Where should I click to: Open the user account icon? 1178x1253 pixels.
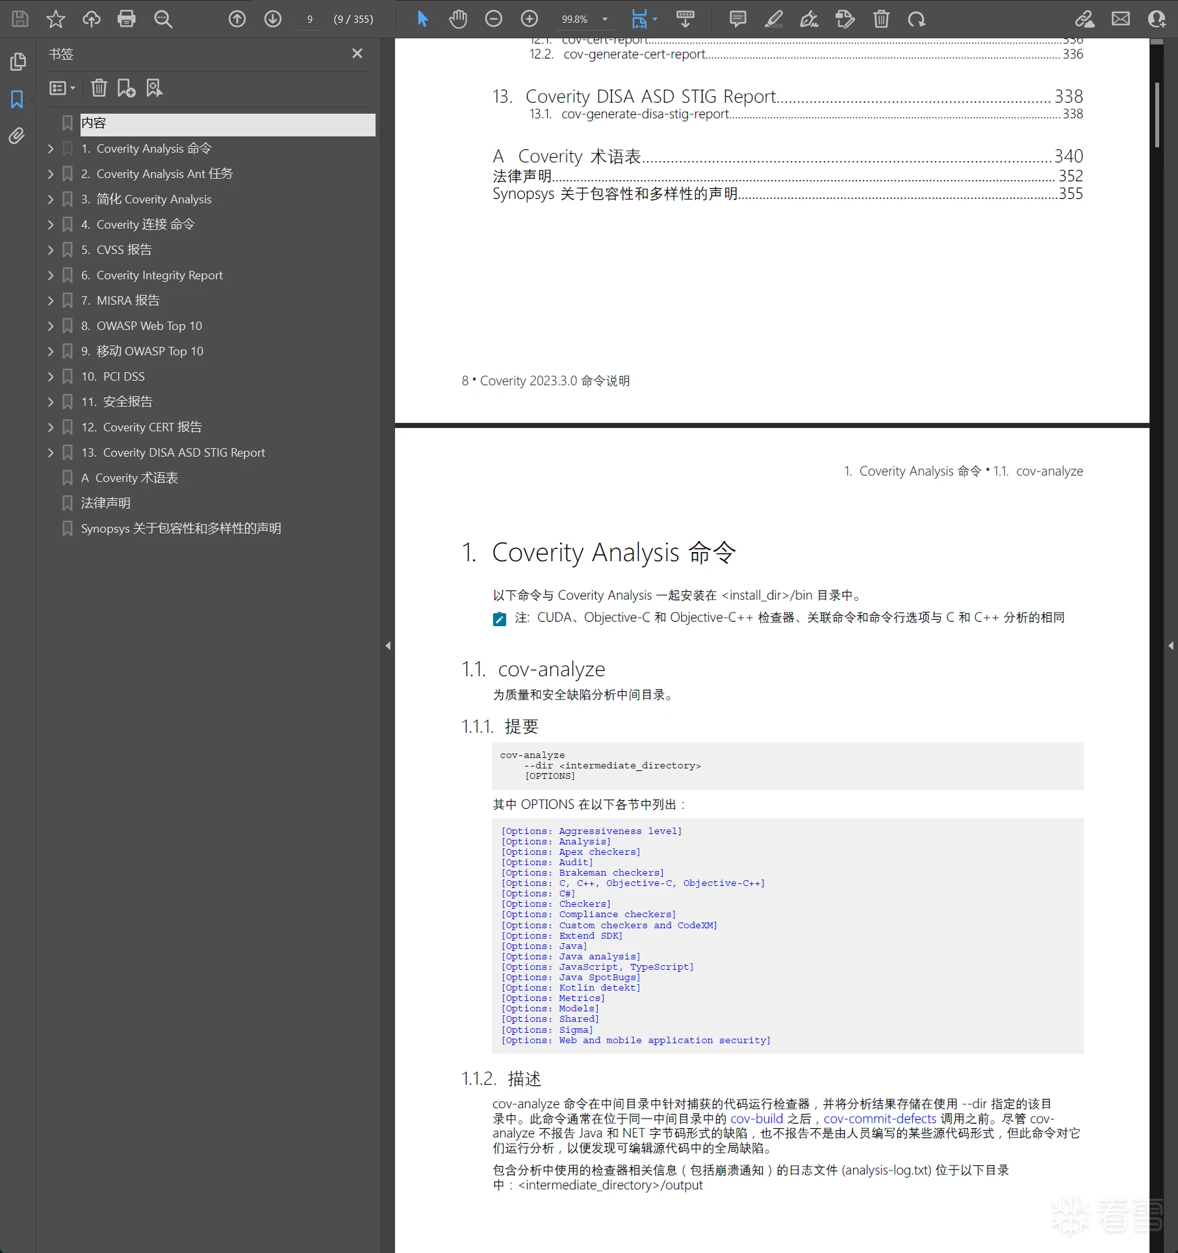click(x=1157, y=19)
